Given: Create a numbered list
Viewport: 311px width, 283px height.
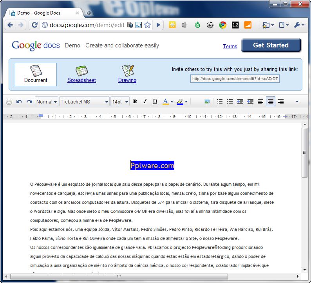Looking at the screenshot, I should pos(220,102).
